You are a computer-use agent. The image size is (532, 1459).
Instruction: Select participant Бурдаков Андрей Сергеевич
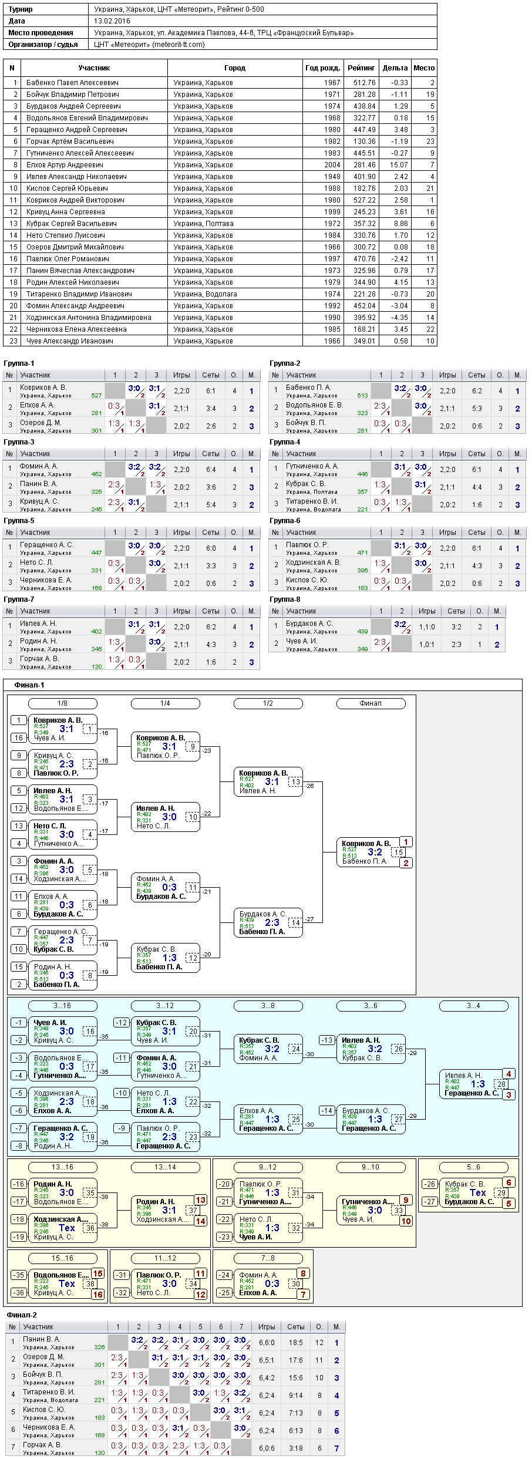[x=73, y=106]
